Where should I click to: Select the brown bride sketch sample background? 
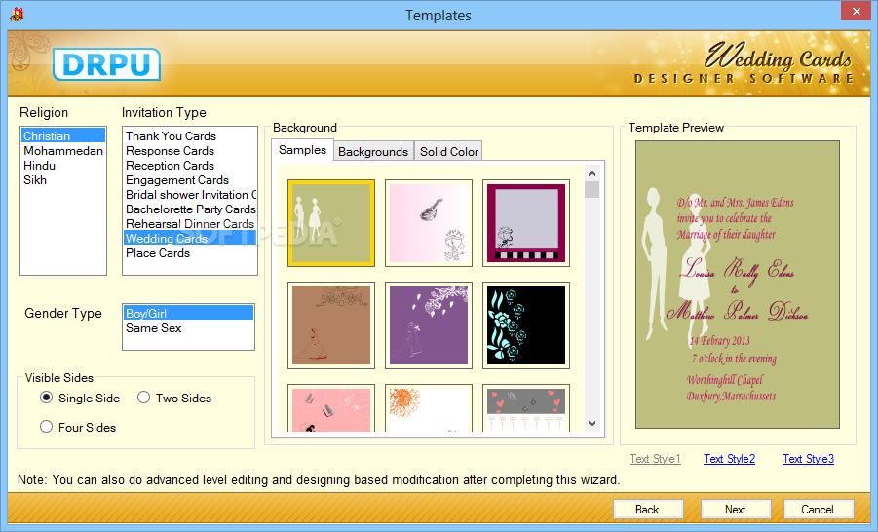click(331, 325)
